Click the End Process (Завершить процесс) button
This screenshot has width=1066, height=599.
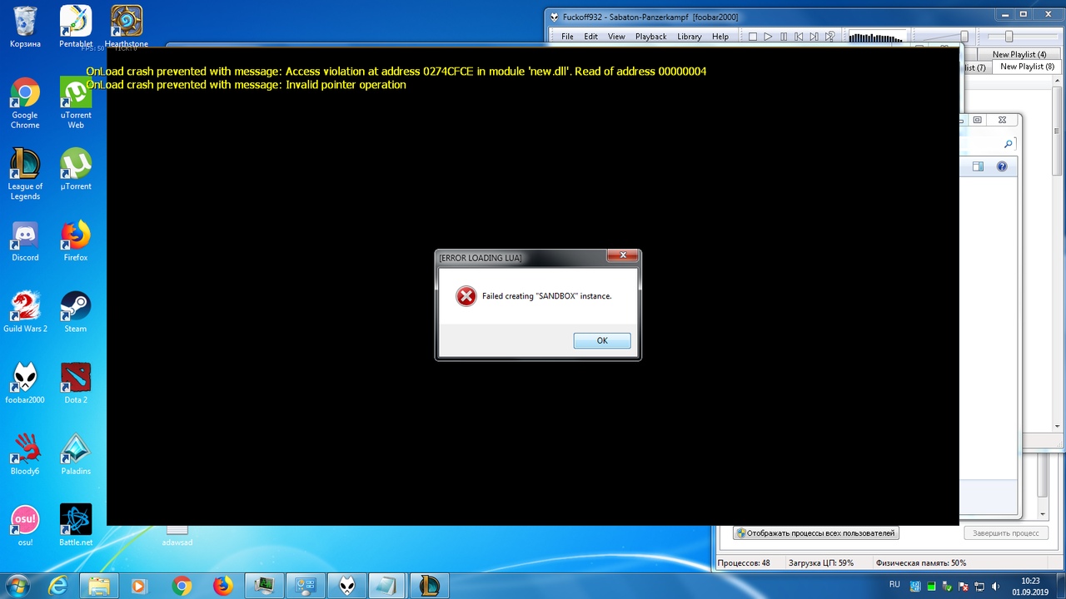1005,533
